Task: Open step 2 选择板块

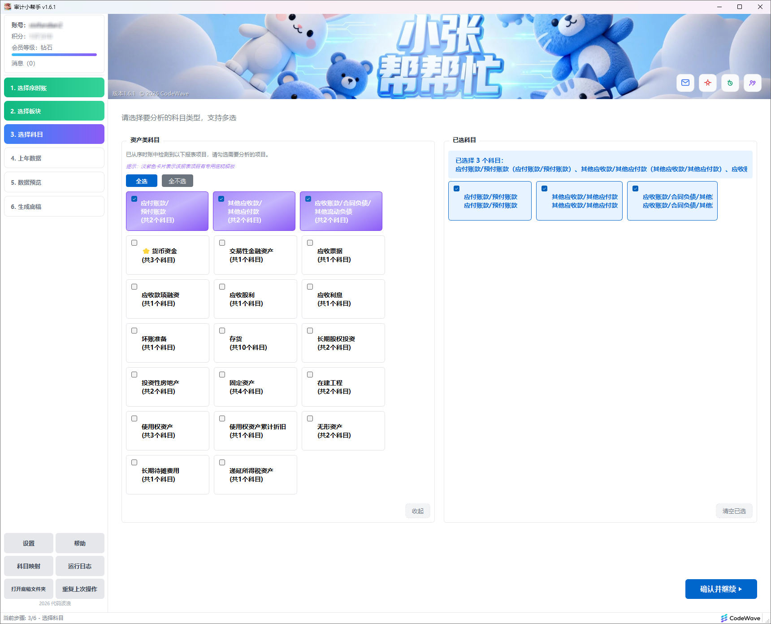Action: (54, 111)
